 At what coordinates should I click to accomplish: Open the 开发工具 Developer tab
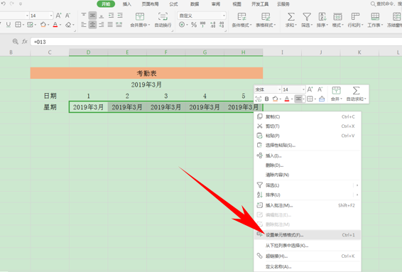click(x=260, y=4)
